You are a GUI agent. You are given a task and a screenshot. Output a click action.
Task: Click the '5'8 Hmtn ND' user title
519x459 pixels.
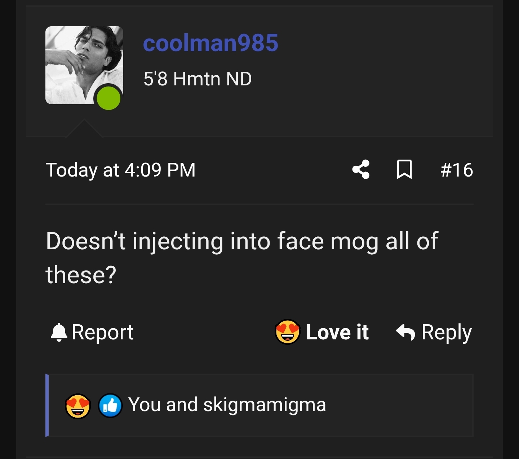tap(198, 79)
